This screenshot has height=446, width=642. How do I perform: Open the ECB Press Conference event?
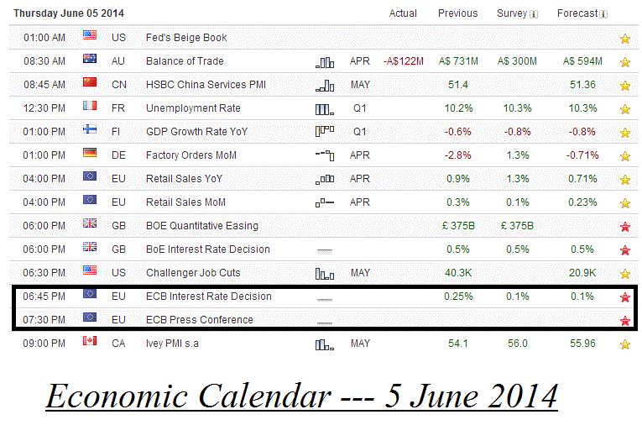pyautogui.click(x=199, y=320)
